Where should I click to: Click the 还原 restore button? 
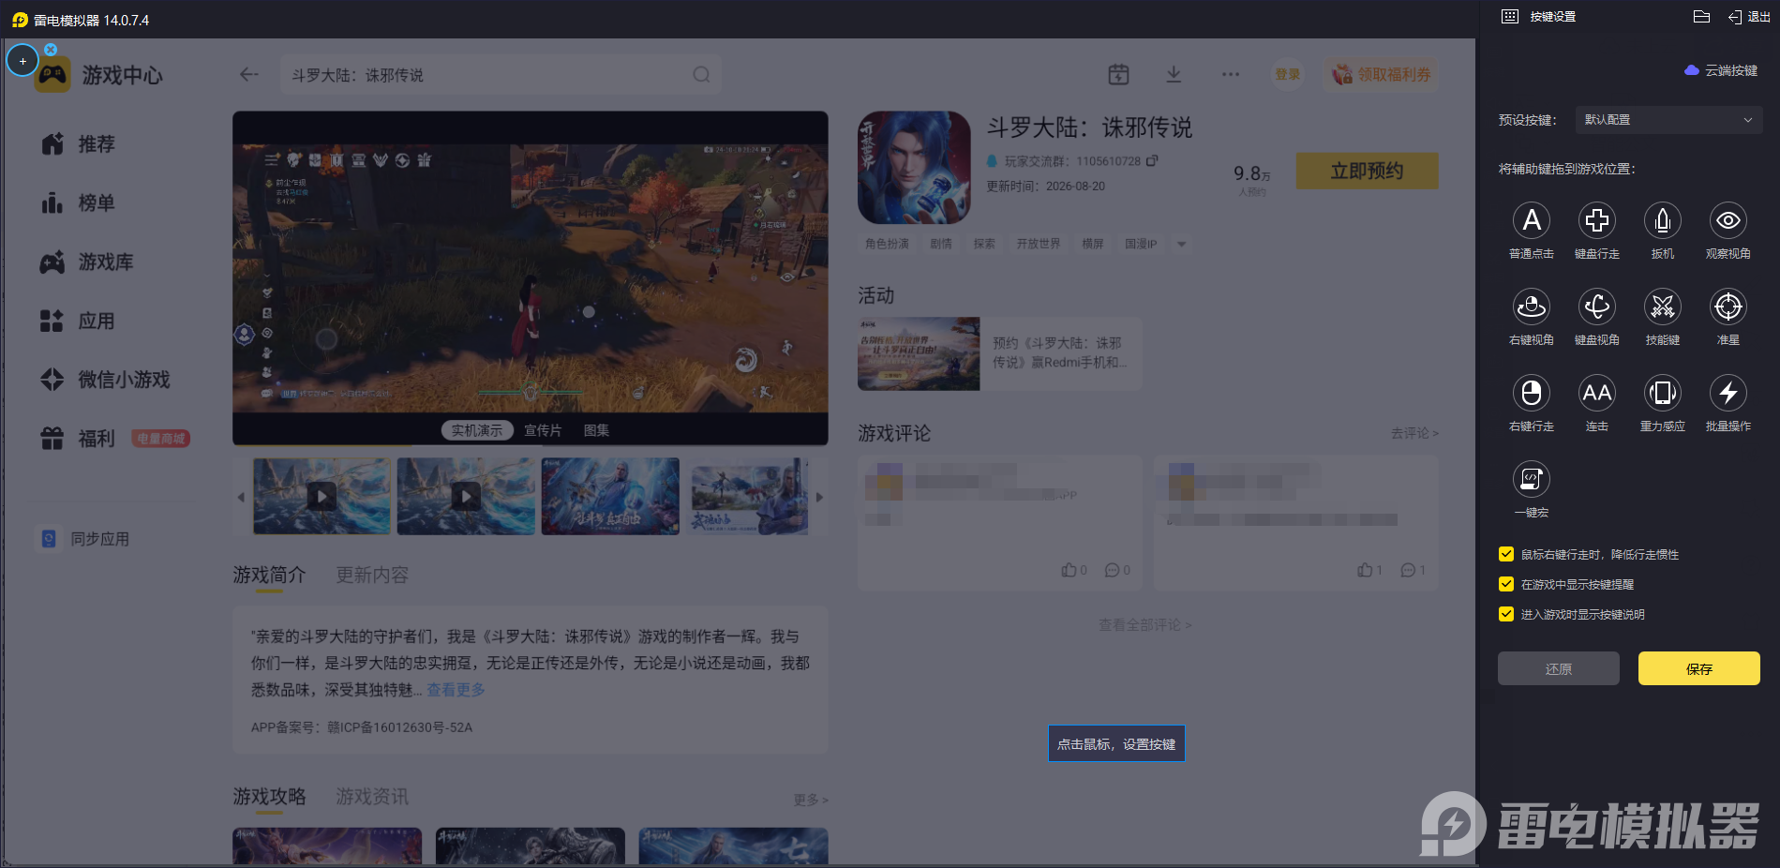[x=1558, y=668]
